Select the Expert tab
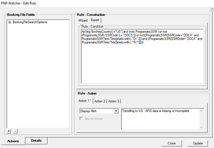The width and height of the screenshot is (214, 148). 95,20
